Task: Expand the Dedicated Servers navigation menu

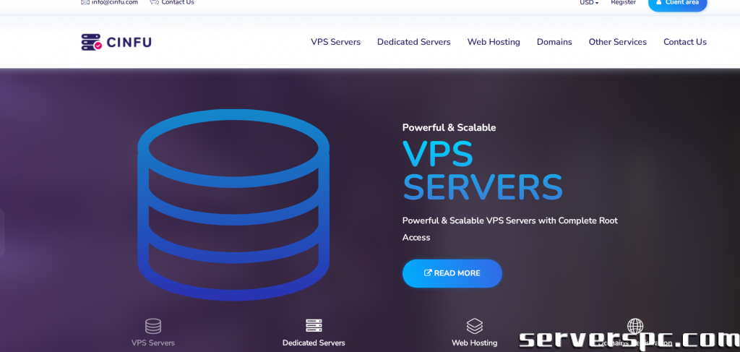Action: 413,42
